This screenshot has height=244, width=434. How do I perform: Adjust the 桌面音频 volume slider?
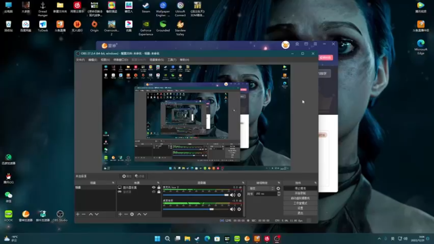[196, 209]
